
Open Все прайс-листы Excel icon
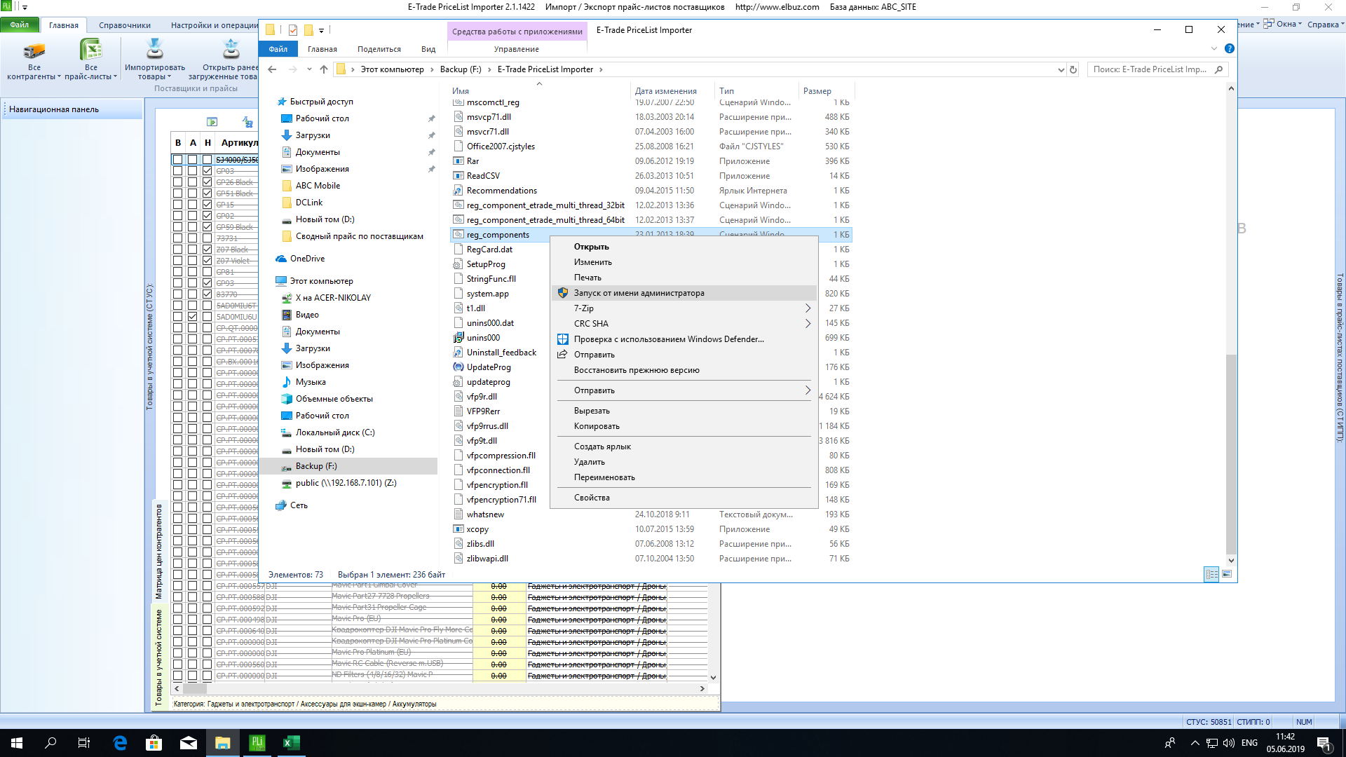(x=90, y=50)
